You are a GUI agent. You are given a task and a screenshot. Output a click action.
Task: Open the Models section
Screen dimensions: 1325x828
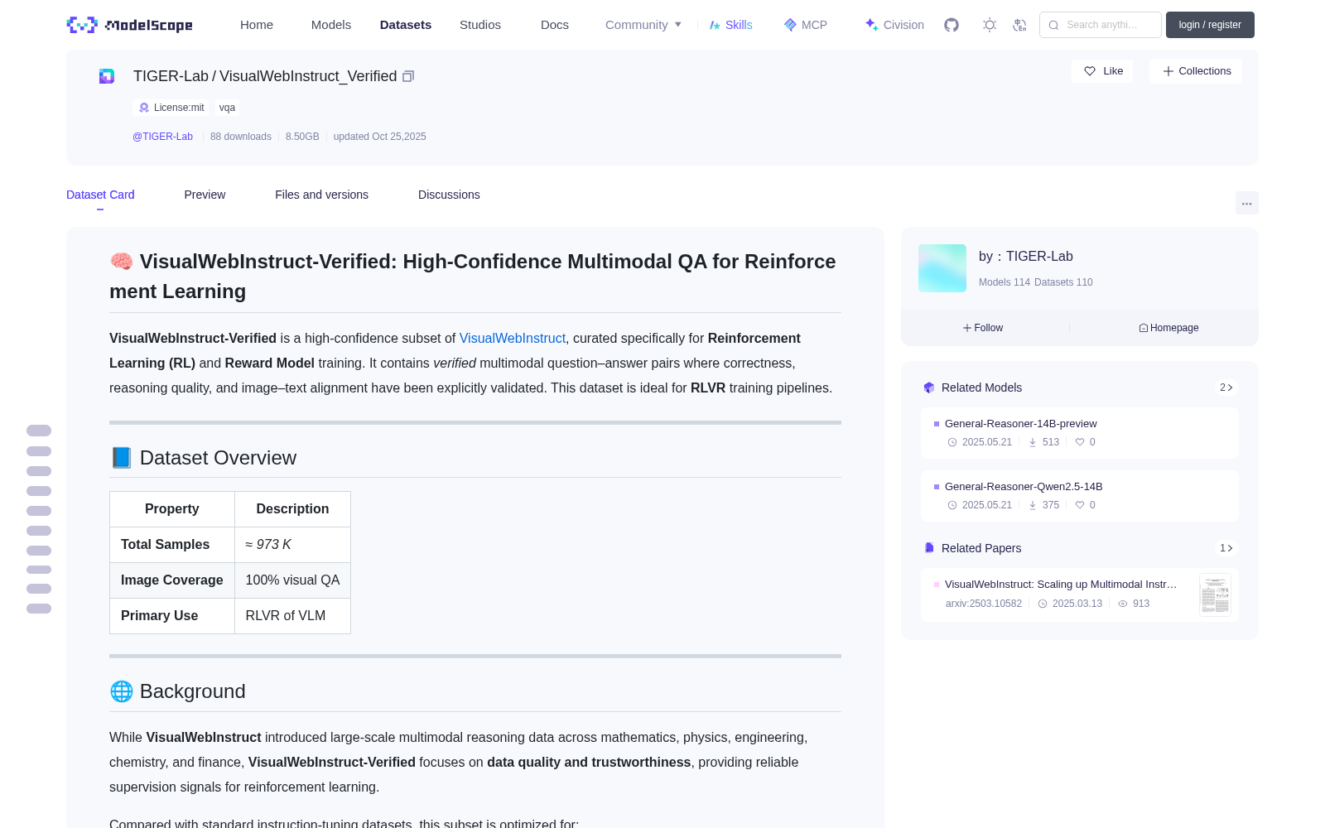click(331, 25)
